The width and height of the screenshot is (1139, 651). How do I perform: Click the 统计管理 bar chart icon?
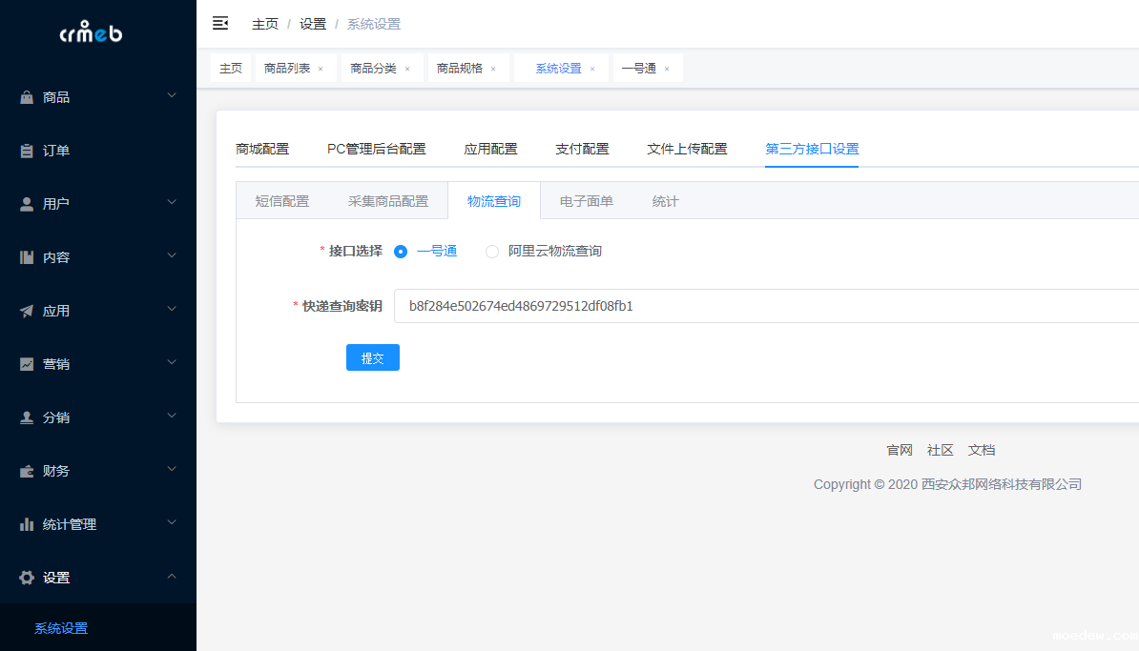[27, 524]
